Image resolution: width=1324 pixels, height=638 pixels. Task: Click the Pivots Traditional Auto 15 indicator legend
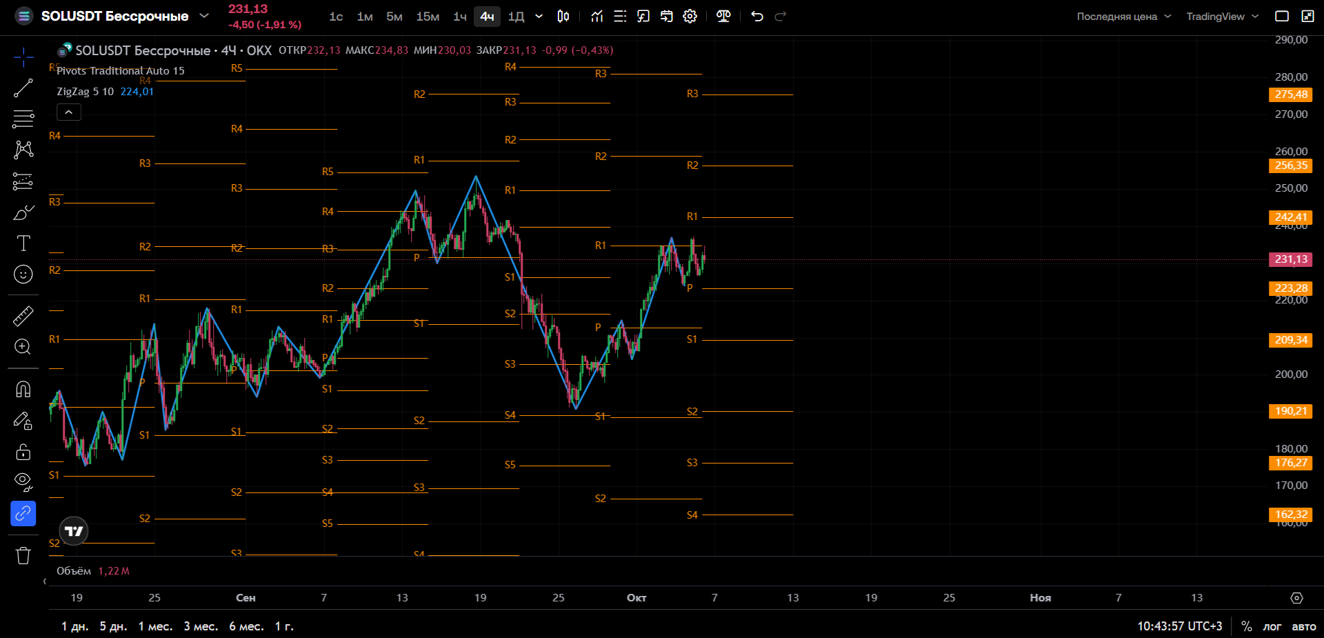121,70
